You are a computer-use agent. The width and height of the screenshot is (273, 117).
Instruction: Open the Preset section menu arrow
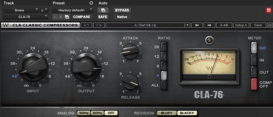[91, 3]
